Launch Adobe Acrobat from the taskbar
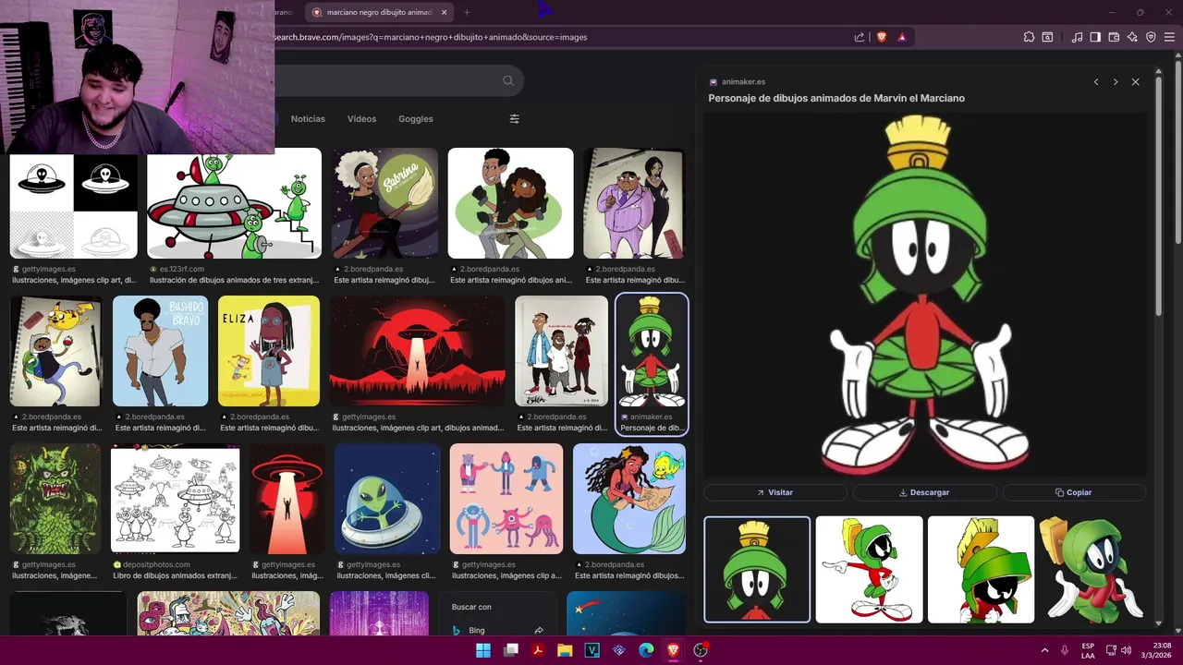 coord(538,650)
